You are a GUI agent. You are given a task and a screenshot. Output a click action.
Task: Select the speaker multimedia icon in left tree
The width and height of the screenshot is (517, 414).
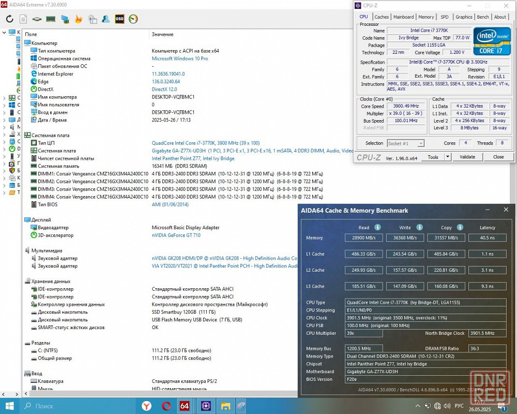pyautogui.click(x=12, y=127)
